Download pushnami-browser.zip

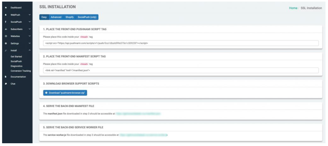tap(65, 93)
